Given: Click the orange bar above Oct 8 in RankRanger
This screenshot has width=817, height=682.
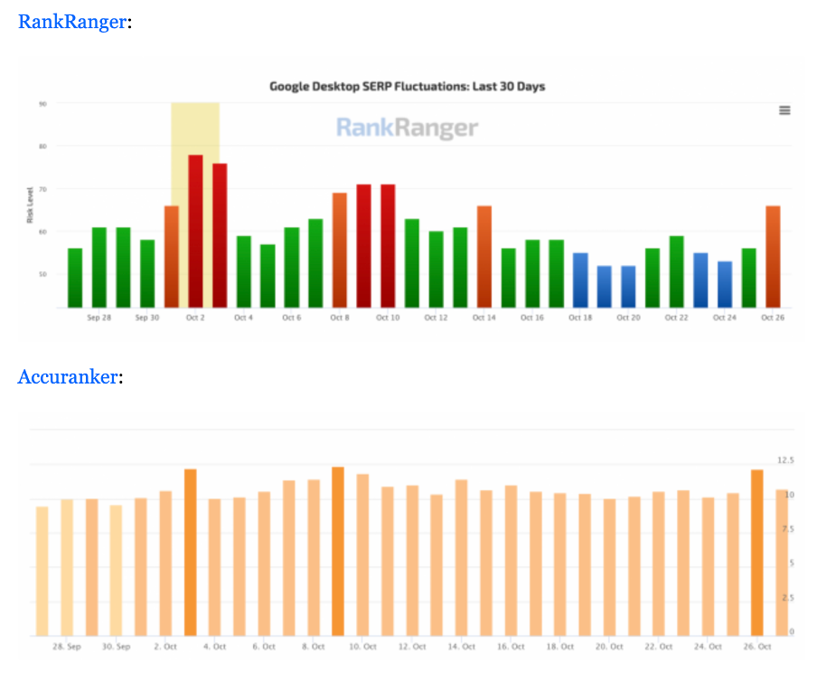Looking at the screenshot, I should 340,251.
